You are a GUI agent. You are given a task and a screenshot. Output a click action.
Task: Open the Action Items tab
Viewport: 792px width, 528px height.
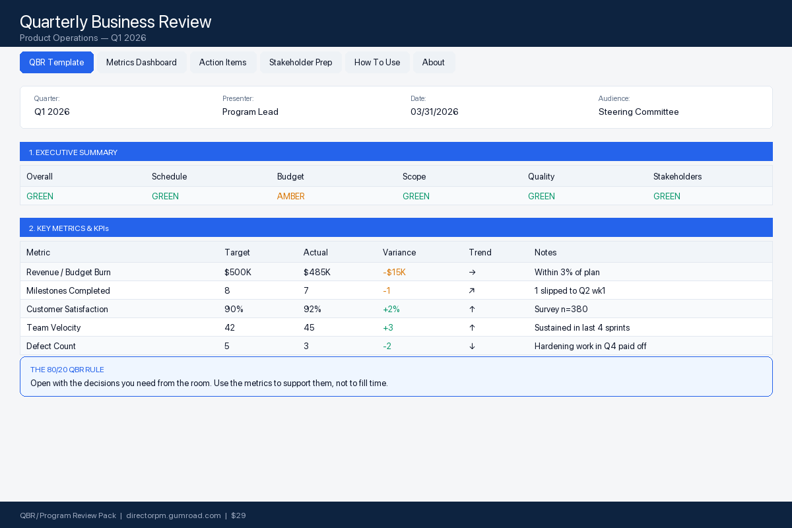pyautogui.click(x=223, y=62)
